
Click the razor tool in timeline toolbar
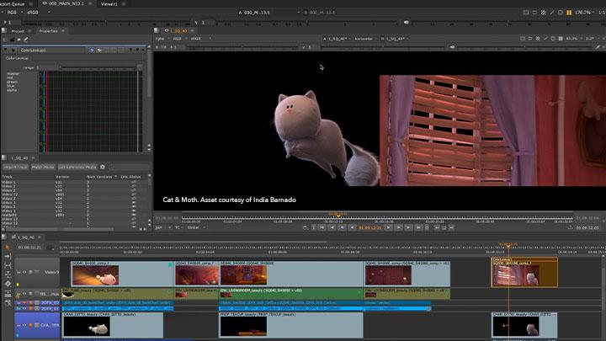pyautogui.click(x=7, y=283)
